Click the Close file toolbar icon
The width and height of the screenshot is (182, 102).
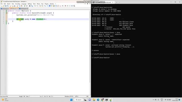[10, 6]
